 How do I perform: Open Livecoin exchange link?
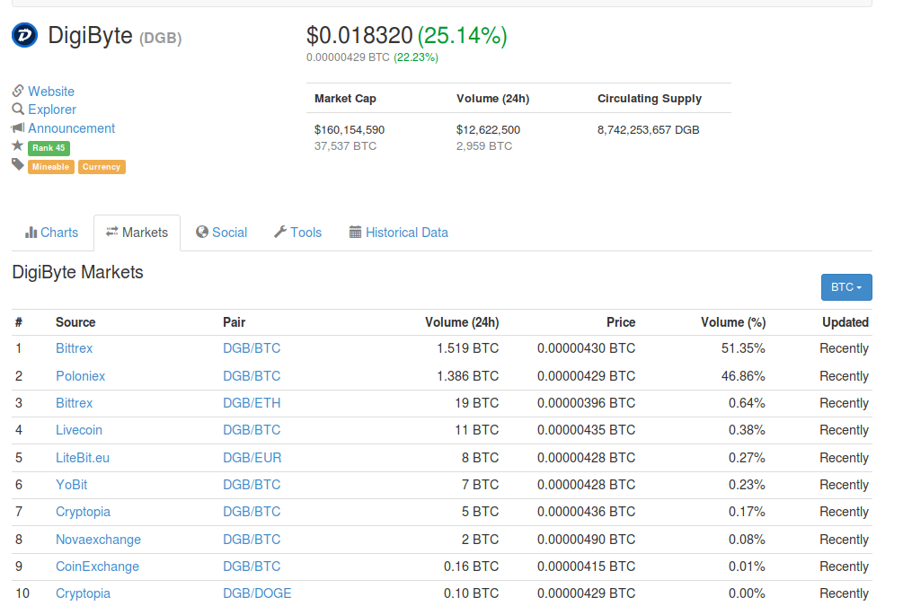(x=79, y=430)
